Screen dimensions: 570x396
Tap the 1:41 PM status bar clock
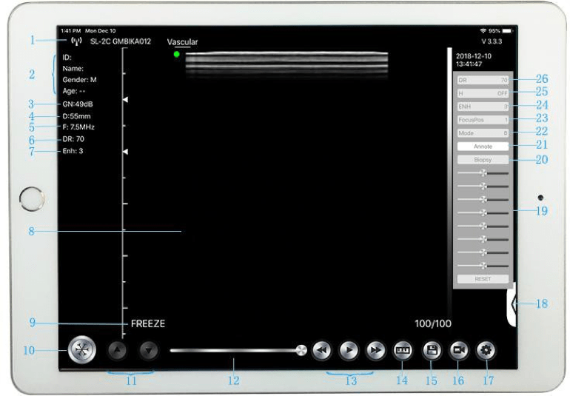pos(71,31)
